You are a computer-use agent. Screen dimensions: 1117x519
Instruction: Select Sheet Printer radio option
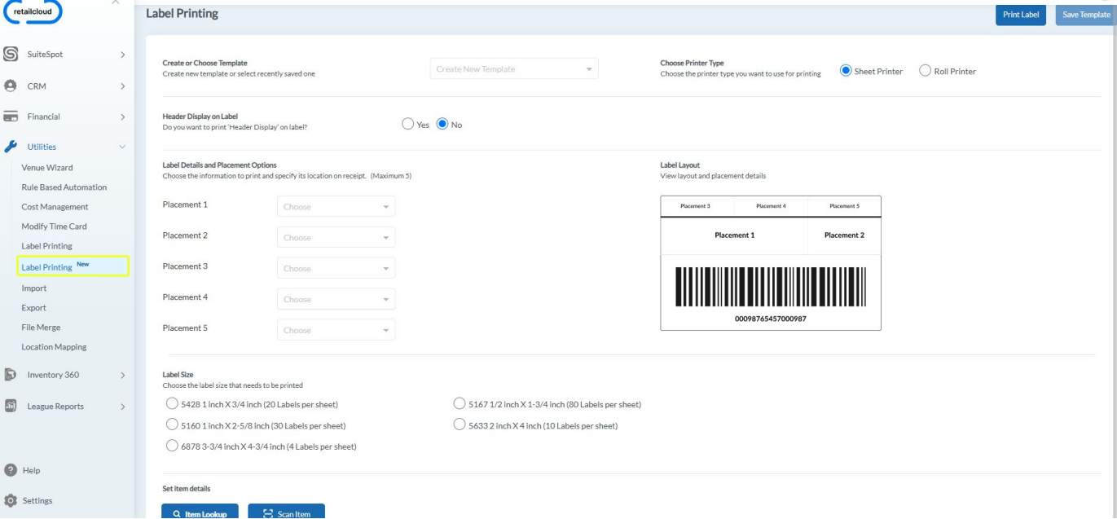tap(846, 71)
